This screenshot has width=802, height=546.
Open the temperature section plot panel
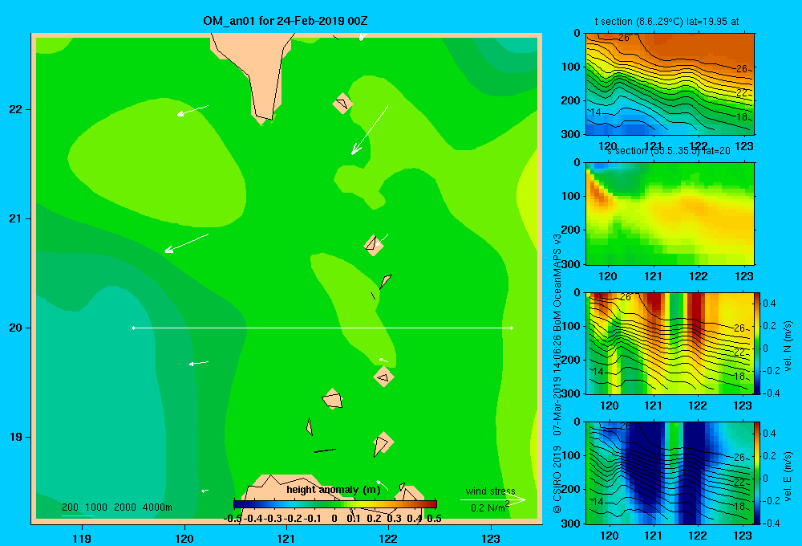[x=670, y=84]
